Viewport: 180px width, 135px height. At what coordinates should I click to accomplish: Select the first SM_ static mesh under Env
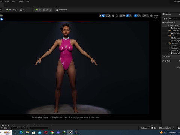[171, 38]
